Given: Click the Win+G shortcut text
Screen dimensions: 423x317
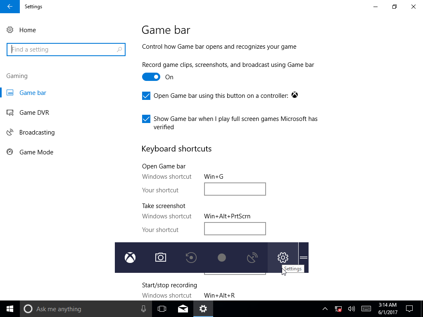Looking at the screenshot, I should pos(214,177).
